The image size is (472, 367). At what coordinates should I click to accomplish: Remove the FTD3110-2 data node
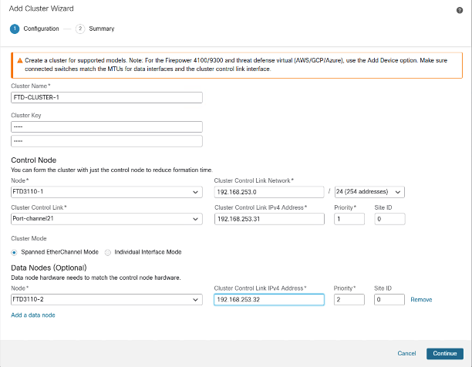click(x=421, y=299)
